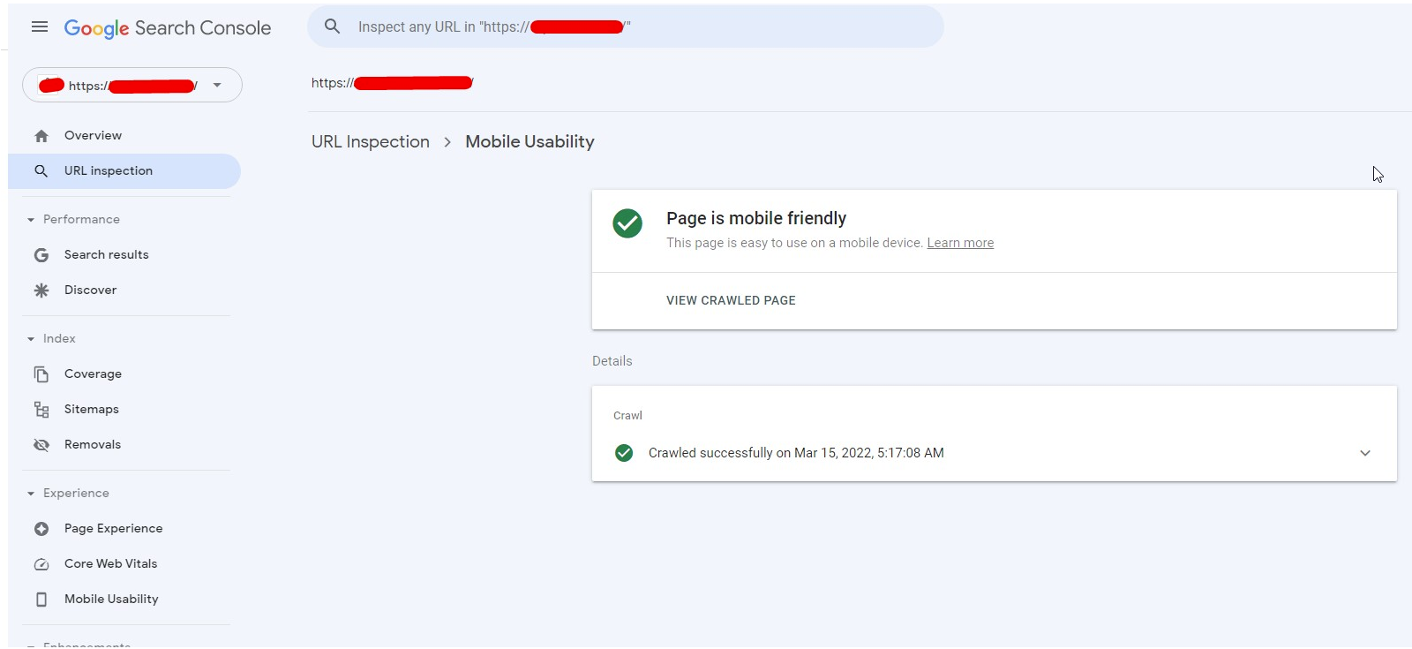Click the Overview home icon
The height and width of the screenshot is (649, 1412).
41,136
